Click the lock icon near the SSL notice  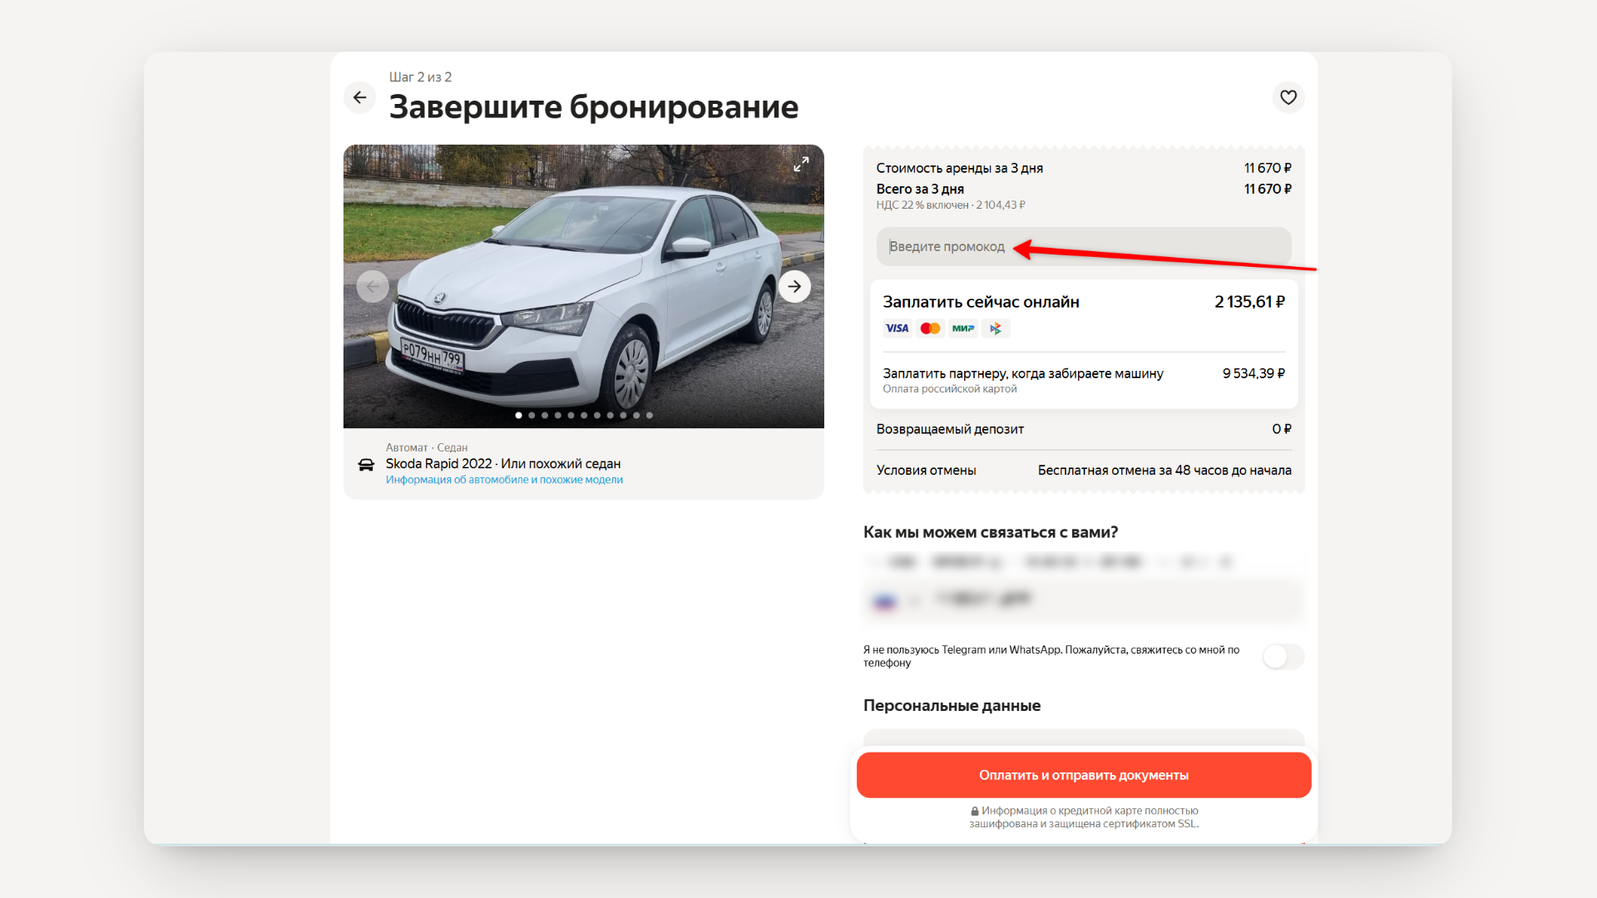(x=973, y=811)
